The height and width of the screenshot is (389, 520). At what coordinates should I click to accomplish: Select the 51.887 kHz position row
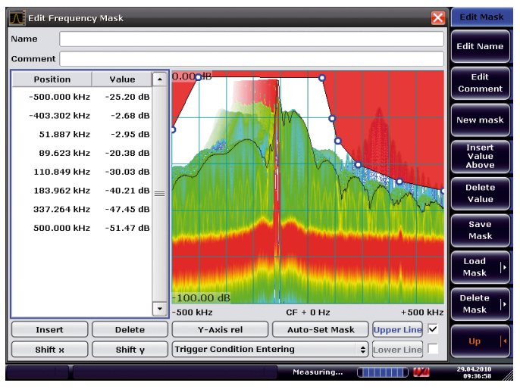tap(64, 135)
